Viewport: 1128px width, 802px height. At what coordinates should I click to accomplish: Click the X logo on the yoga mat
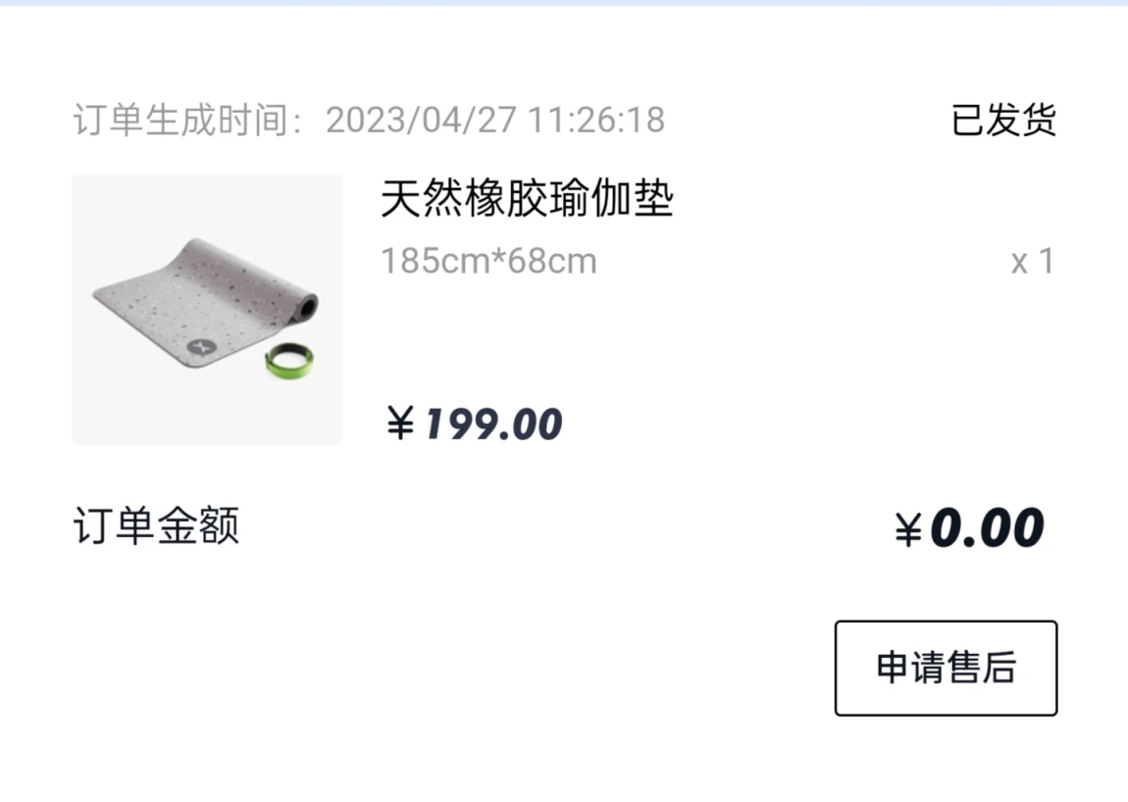click(201, 347)
